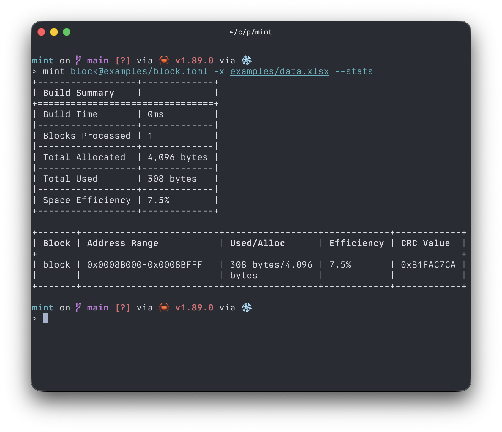Click the 4,096 bytes Total Allocated value
This screenshot has height=432, width=502.
click(178, 157)
